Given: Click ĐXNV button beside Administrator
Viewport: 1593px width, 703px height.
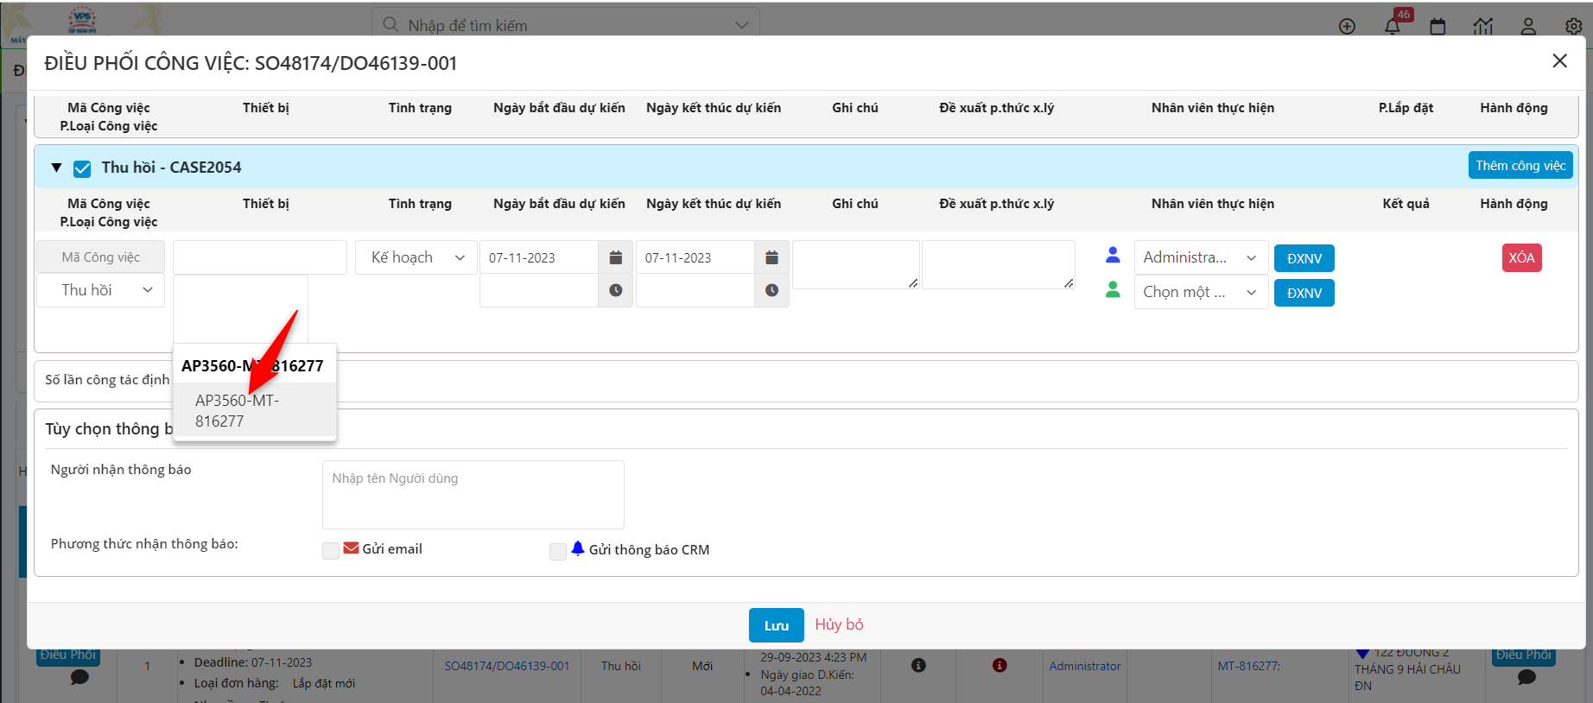Looking at the screenshot, I should pos(1304,258).
